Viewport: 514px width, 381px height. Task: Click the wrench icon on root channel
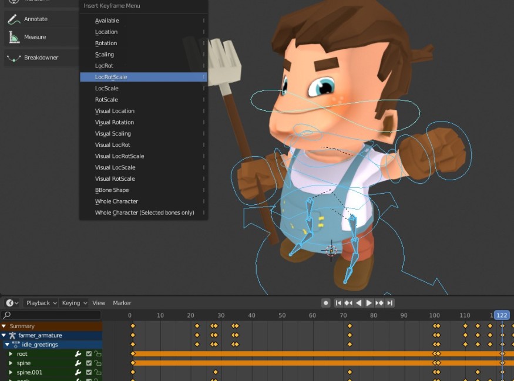(x=78, y=354)
